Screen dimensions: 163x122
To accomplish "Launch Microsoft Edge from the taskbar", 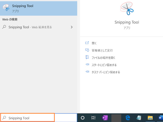I will click(x=128, y=118).
